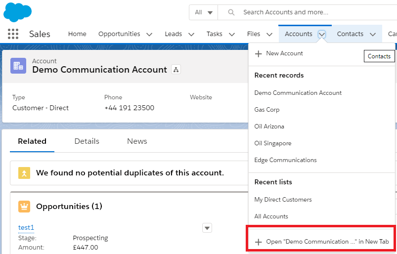The width and height of the screenshot is (397, 254).
Task: Open My Direct Customers list
Action: click(x=321, y=200)
